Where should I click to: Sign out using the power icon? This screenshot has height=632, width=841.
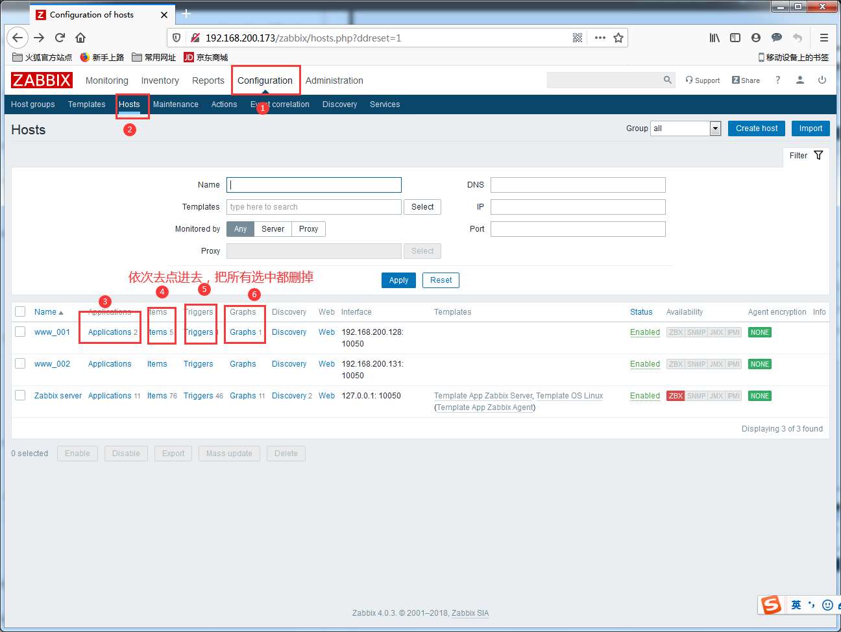tap(822, 80)
